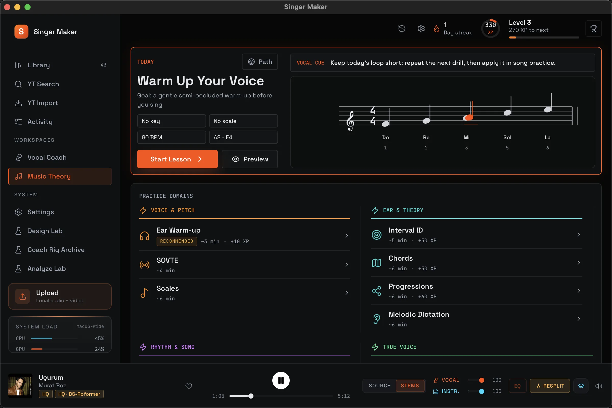Toggle the EQ button
The width and height of the screenshot is (612, 408).
[x=517, y=386]
